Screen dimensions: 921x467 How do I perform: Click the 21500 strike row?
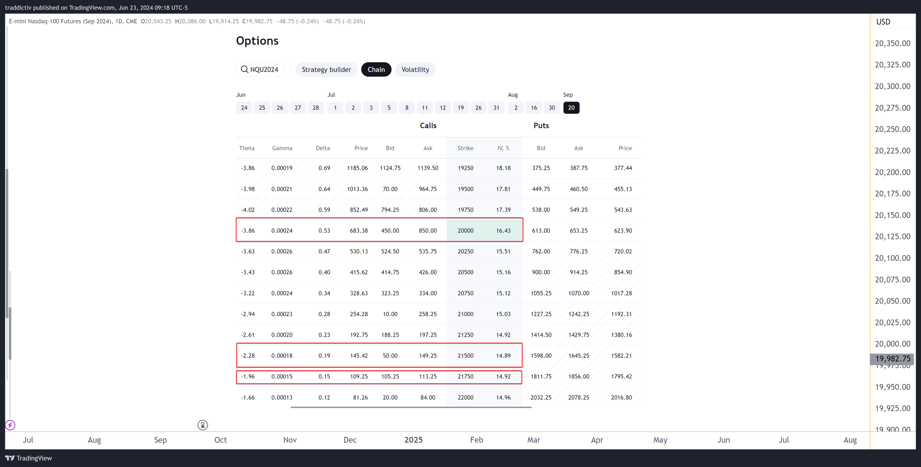point(438,356)
